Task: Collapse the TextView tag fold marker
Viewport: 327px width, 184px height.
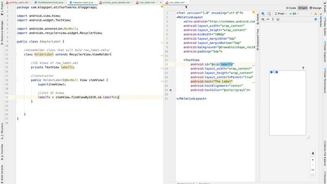Action: point(175,60)
